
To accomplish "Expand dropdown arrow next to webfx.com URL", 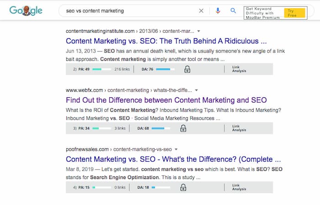I will click(196, 90).
